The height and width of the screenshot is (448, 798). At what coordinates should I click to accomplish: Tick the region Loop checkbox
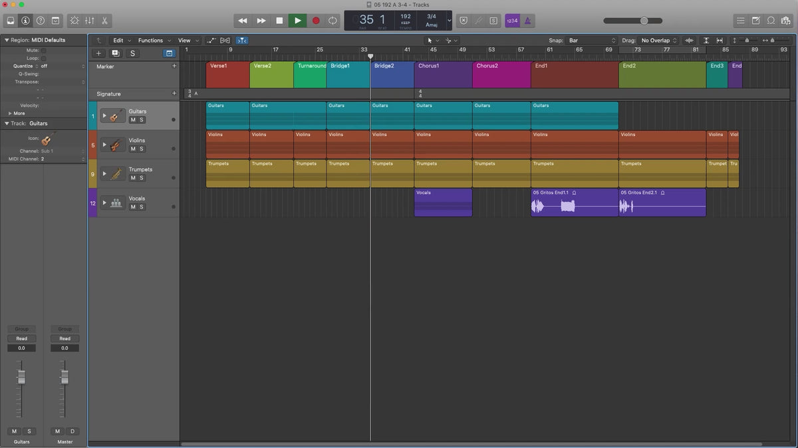(x=44, y=58)
